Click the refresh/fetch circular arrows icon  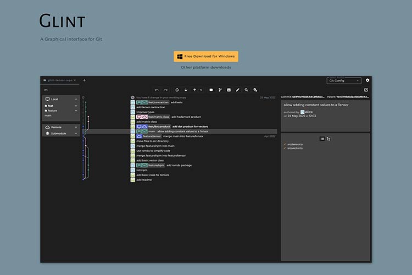pos(177,90)
